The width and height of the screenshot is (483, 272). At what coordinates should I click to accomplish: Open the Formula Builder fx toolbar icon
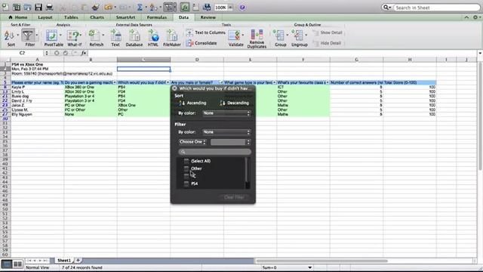click(185, 7)
